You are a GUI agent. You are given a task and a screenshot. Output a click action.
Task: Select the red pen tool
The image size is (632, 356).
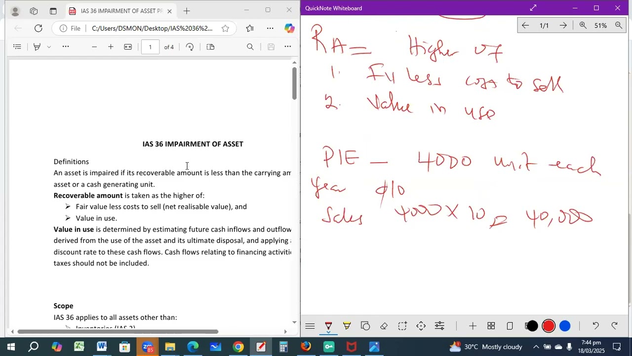[x=328, y=326]
